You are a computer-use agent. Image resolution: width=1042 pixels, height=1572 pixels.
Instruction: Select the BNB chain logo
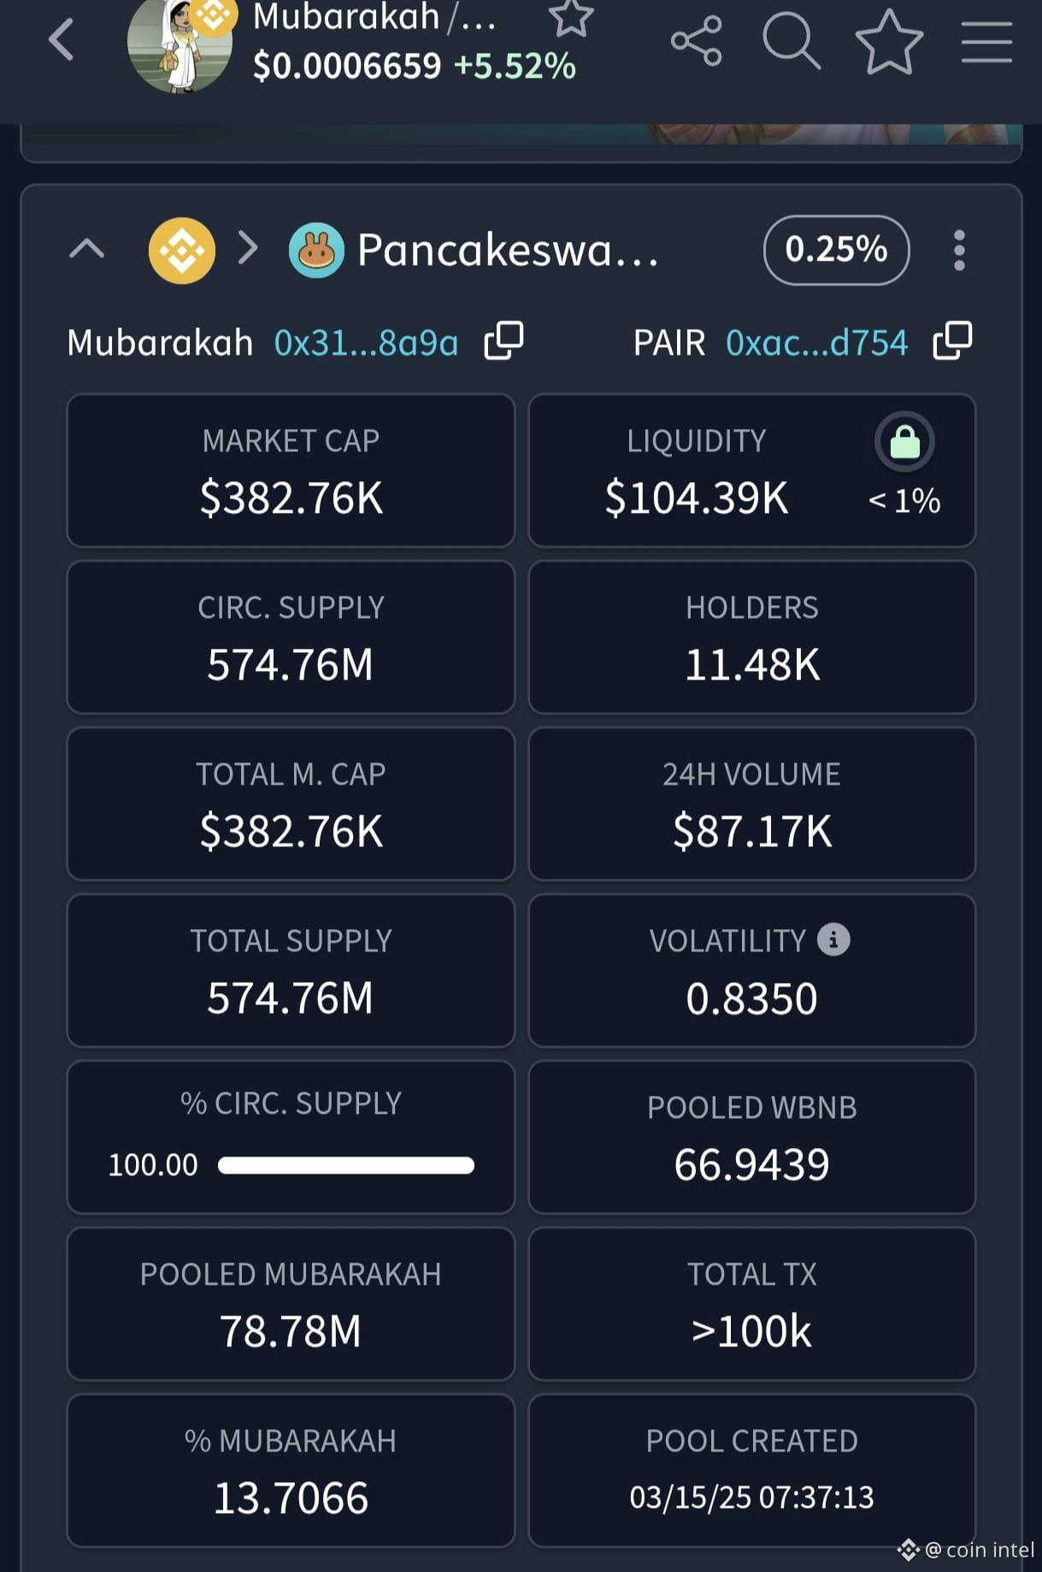coord(181,250)
